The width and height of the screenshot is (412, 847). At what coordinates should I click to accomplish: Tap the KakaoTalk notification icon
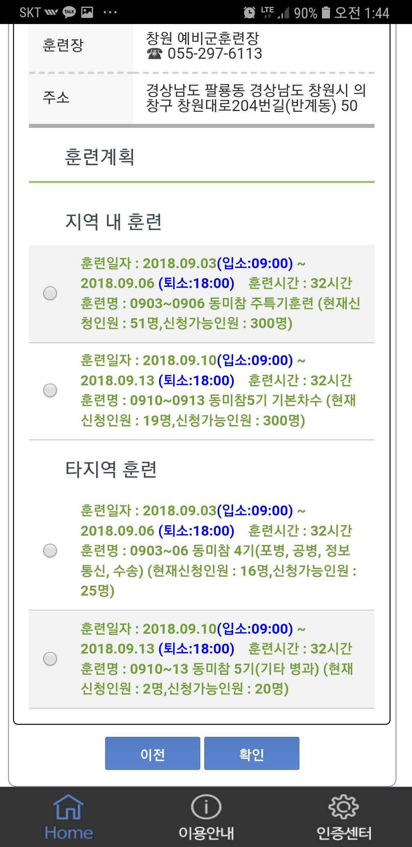(69, 12)
